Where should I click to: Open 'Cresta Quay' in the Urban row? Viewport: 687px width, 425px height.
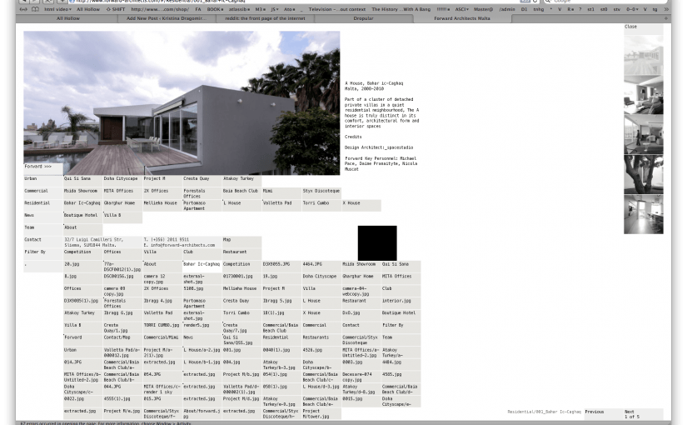[202, 181]
